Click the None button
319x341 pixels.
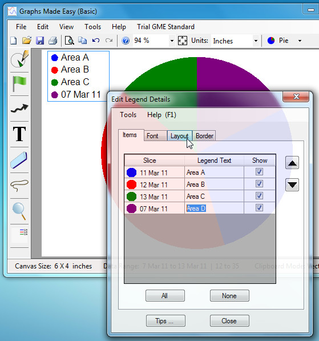pyautogui.click(x=229, y=295)
